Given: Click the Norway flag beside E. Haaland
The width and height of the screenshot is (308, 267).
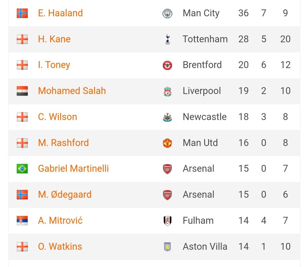Looking at the screenshot, I should click(22, 13).
